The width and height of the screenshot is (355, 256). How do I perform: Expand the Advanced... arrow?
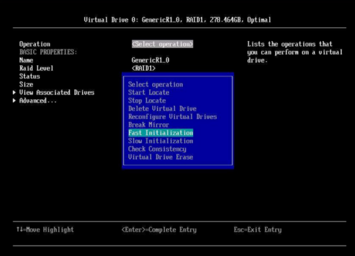coord(14,101)
